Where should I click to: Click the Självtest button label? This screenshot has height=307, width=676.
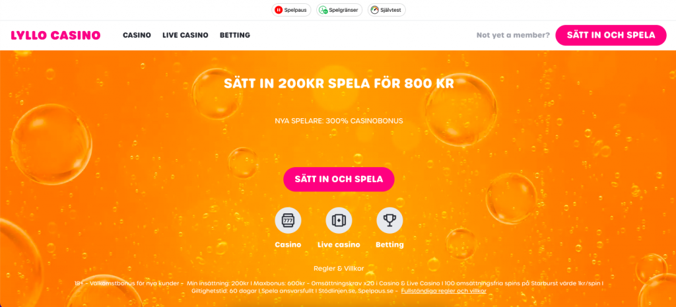point(391,10)
